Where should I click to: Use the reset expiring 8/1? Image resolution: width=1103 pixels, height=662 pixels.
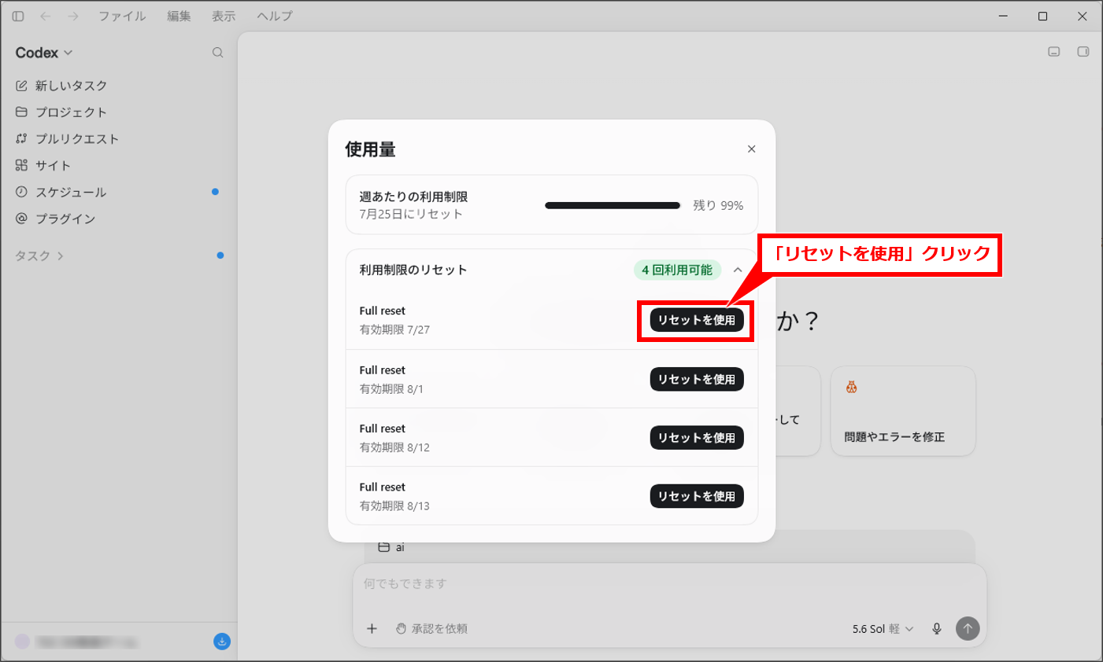pos(697,379)
